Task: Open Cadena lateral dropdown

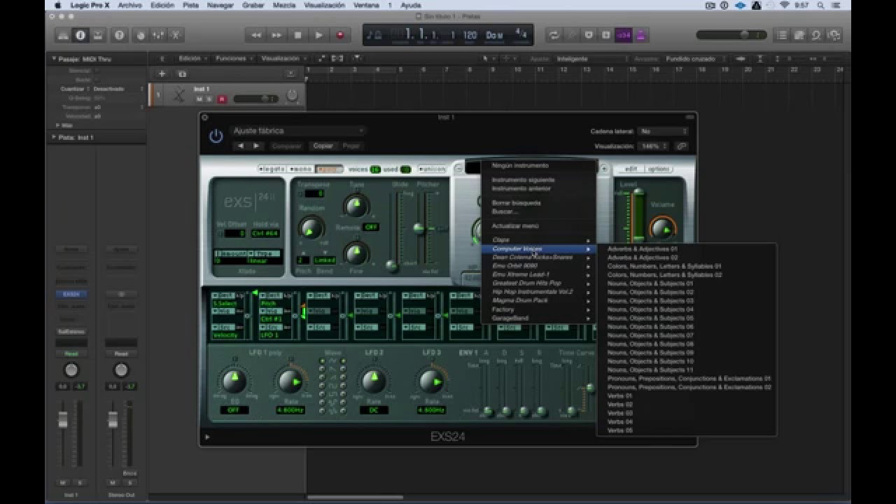Action: pyautogui.click(x=664, y=131)
